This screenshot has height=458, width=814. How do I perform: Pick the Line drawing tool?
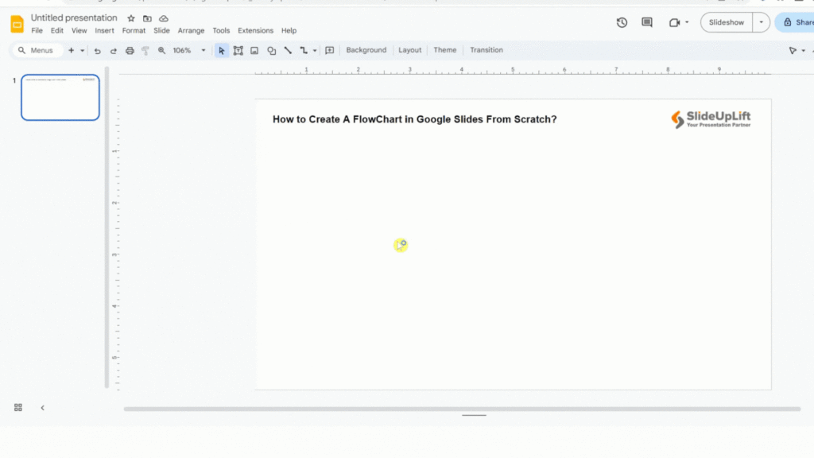click(288, 50)
